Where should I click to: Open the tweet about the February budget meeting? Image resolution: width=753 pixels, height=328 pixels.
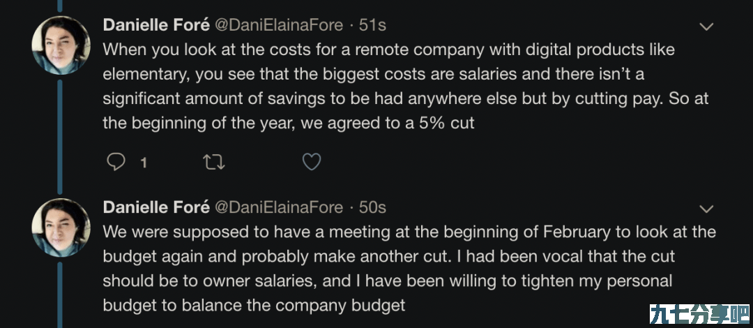click(x=409, y=269)
